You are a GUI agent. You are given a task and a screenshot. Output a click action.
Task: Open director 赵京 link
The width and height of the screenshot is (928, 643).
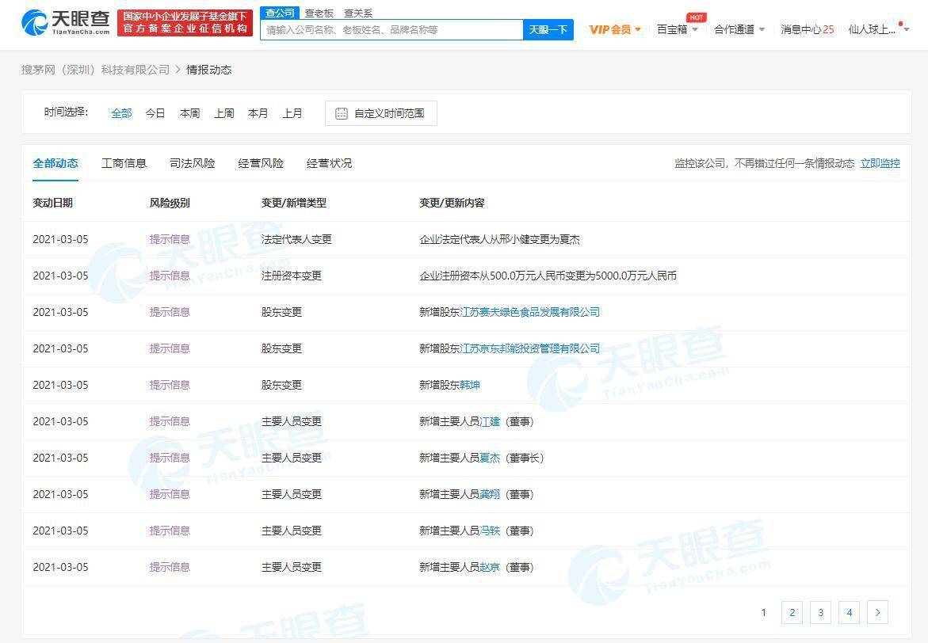coord(490,567)
